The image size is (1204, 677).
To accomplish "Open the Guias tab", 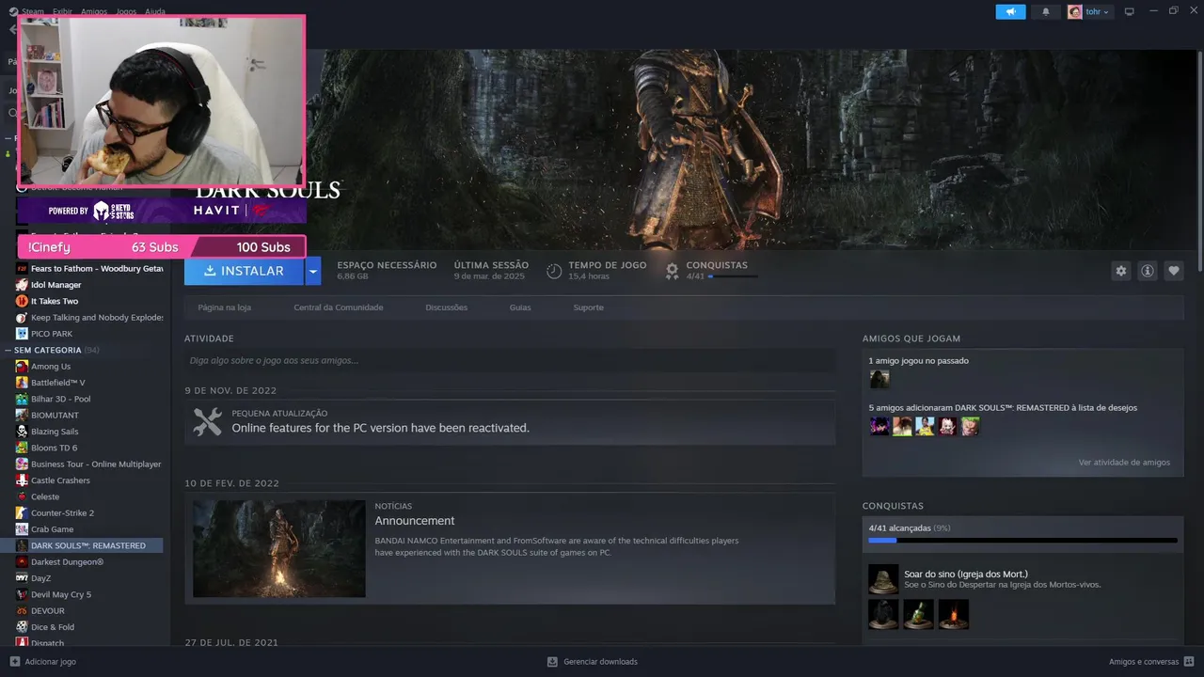I will pyautogui.click(x=520, y=307).
